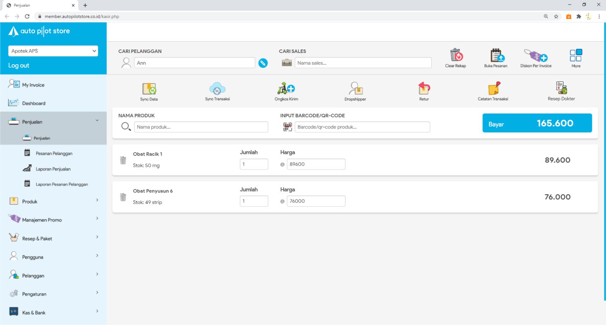Open Laporan Penjualan in the sidebar
Screen dimensions: 606x325
pyautogui.click(x=53, y=169)
